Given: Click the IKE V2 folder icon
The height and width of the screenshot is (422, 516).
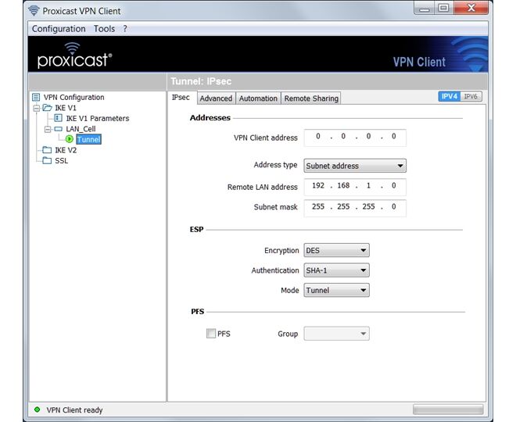Looking at the screenshot, I should click(x=48, y=150).
